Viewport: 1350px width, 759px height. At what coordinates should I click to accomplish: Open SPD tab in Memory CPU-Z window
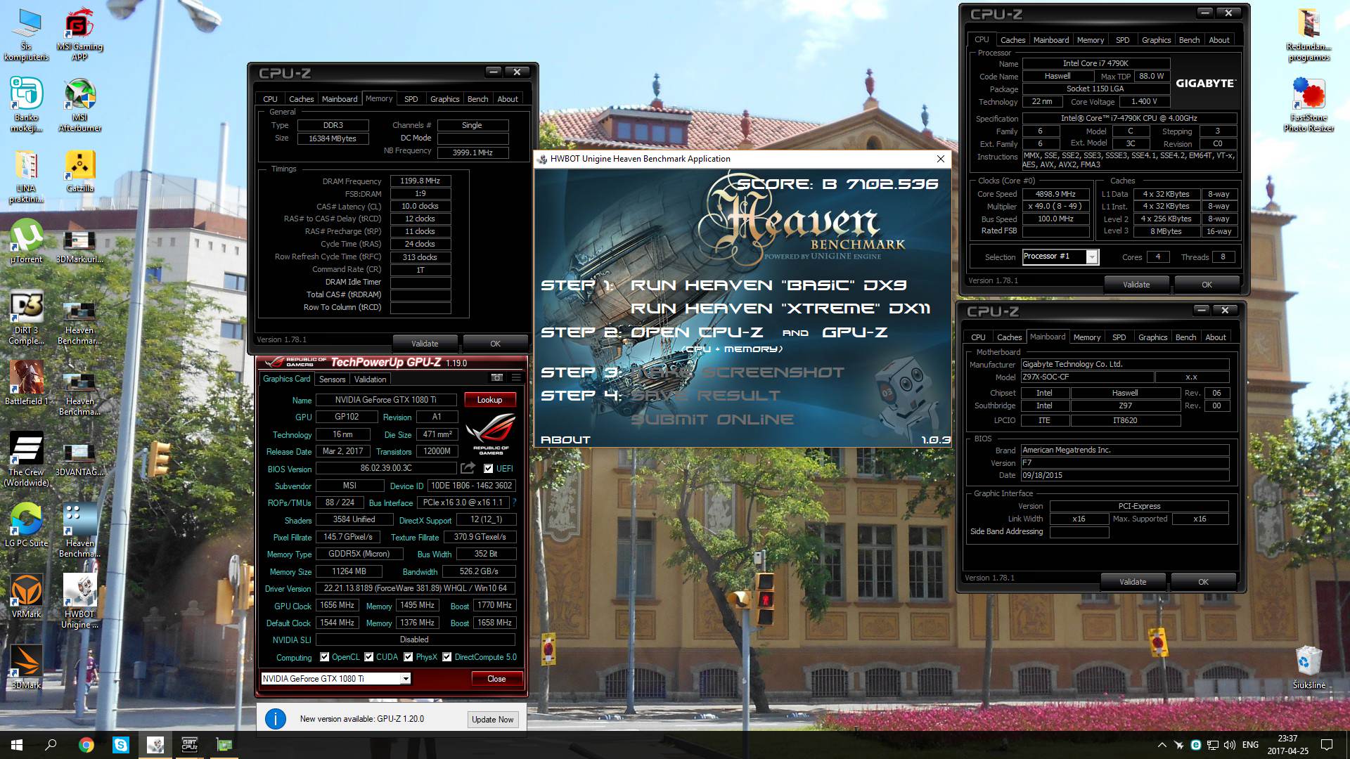click(411, 99)
